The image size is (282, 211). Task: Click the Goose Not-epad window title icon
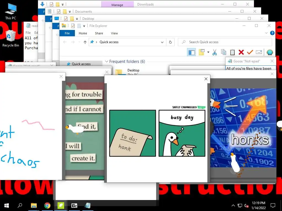(230, 61)
